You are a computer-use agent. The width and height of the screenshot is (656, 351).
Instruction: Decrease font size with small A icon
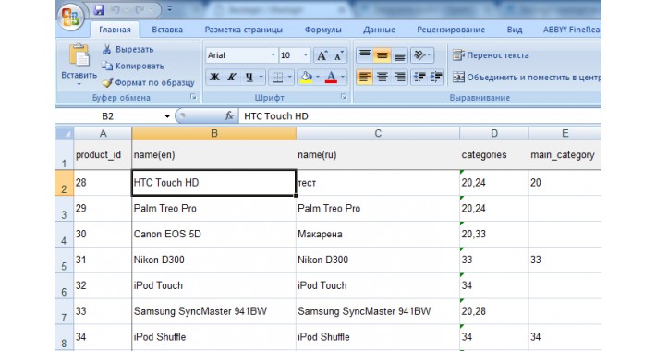[338, 55]
